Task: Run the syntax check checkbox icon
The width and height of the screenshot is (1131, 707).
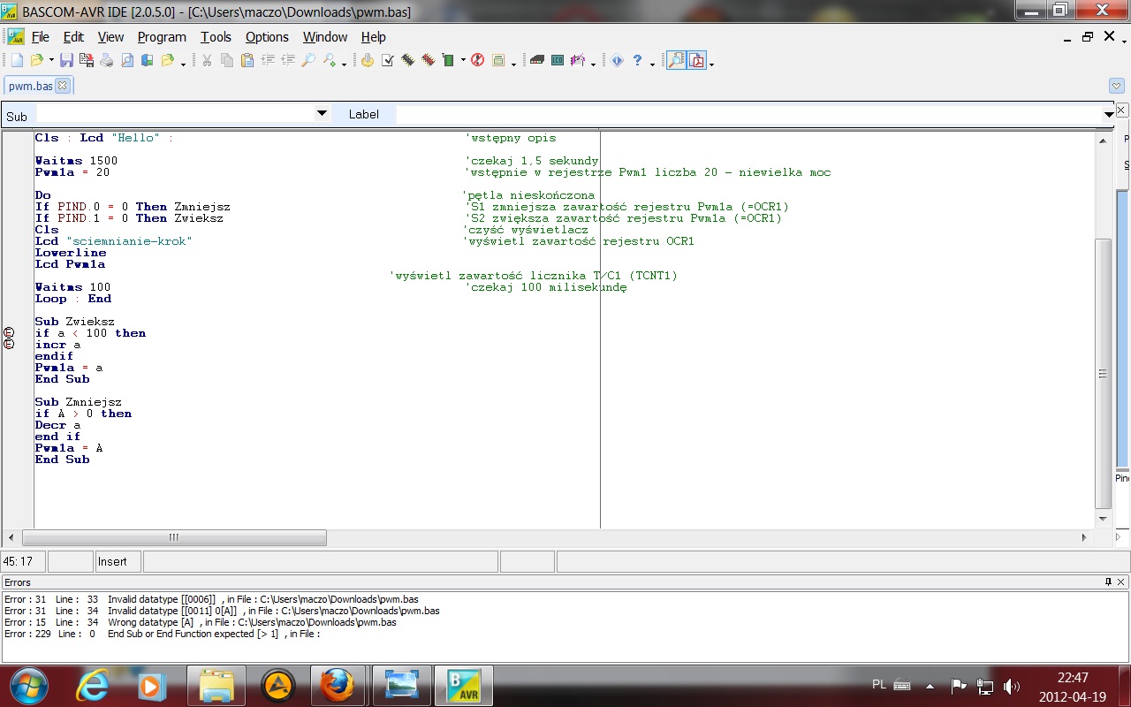Action: click(387, 60)
